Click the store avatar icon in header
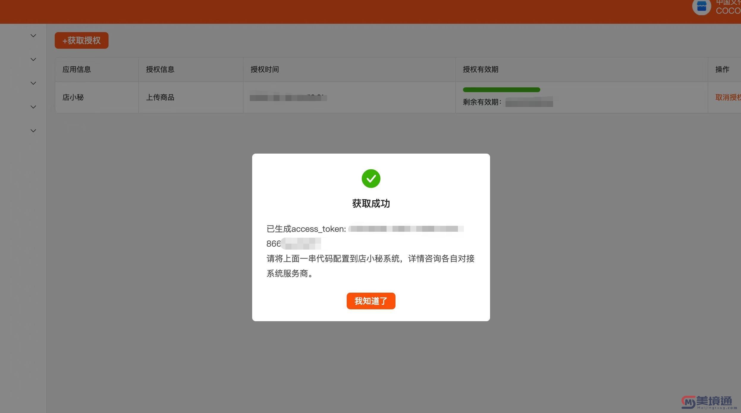 pos(701,6)
